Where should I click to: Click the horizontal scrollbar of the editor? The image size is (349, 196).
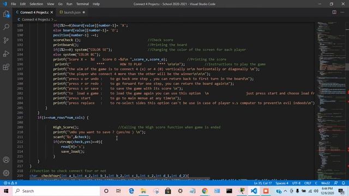(120, 179)
